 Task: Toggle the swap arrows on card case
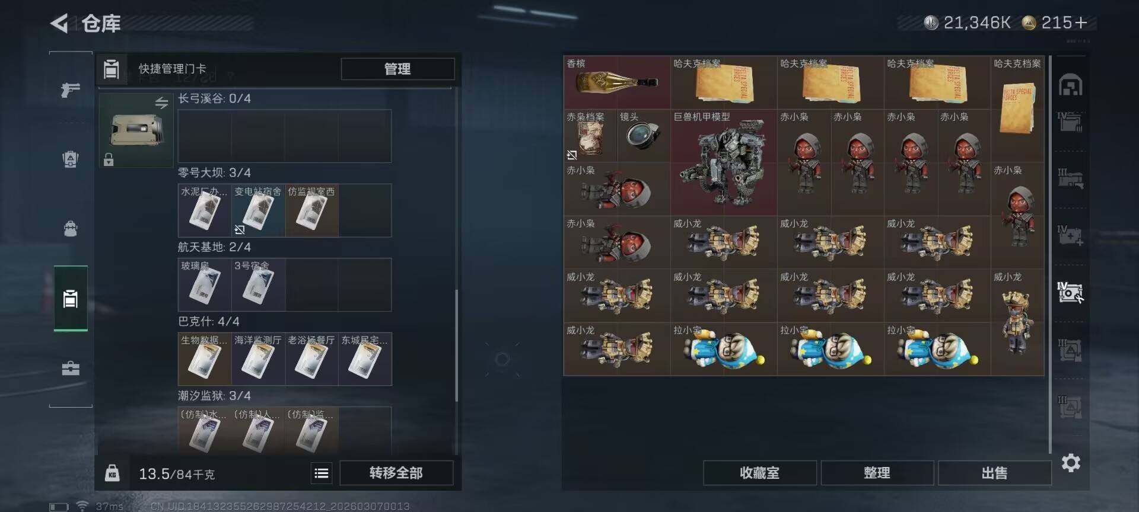(x=161, y=103)
